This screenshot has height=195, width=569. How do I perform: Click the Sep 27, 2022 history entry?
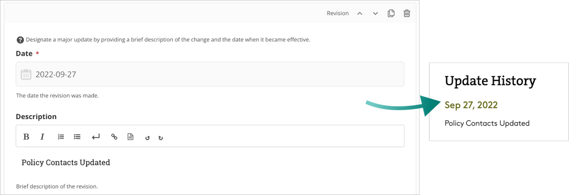471,105
